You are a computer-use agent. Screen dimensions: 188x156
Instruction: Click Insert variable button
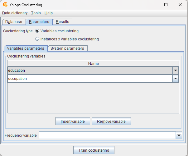tap(73, 121)
